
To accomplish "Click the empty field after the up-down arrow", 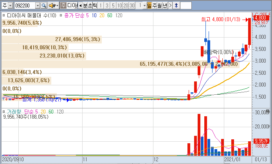I will (x=186, y=5).
